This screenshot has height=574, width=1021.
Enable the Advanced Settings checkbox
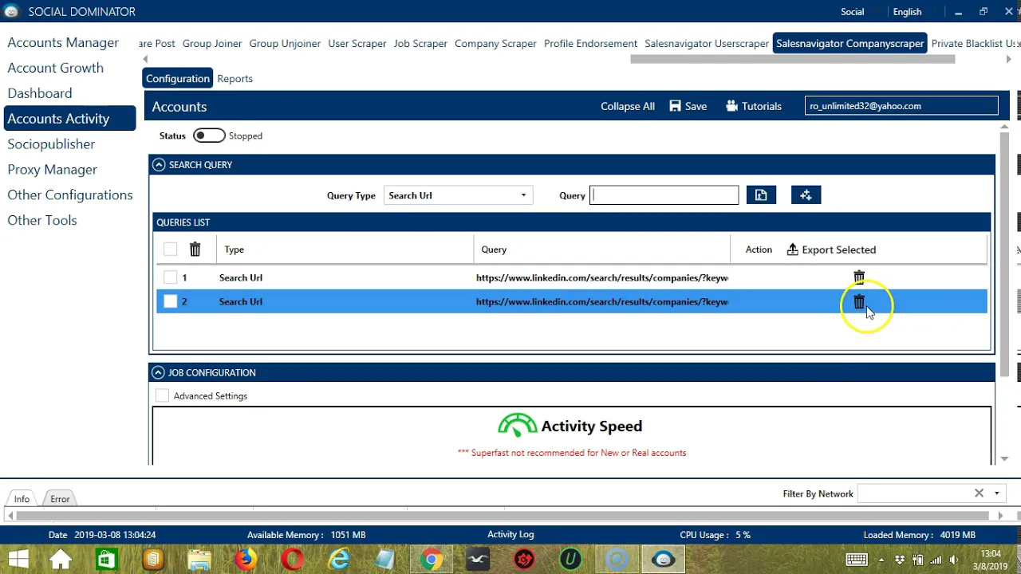click(163, 395)
